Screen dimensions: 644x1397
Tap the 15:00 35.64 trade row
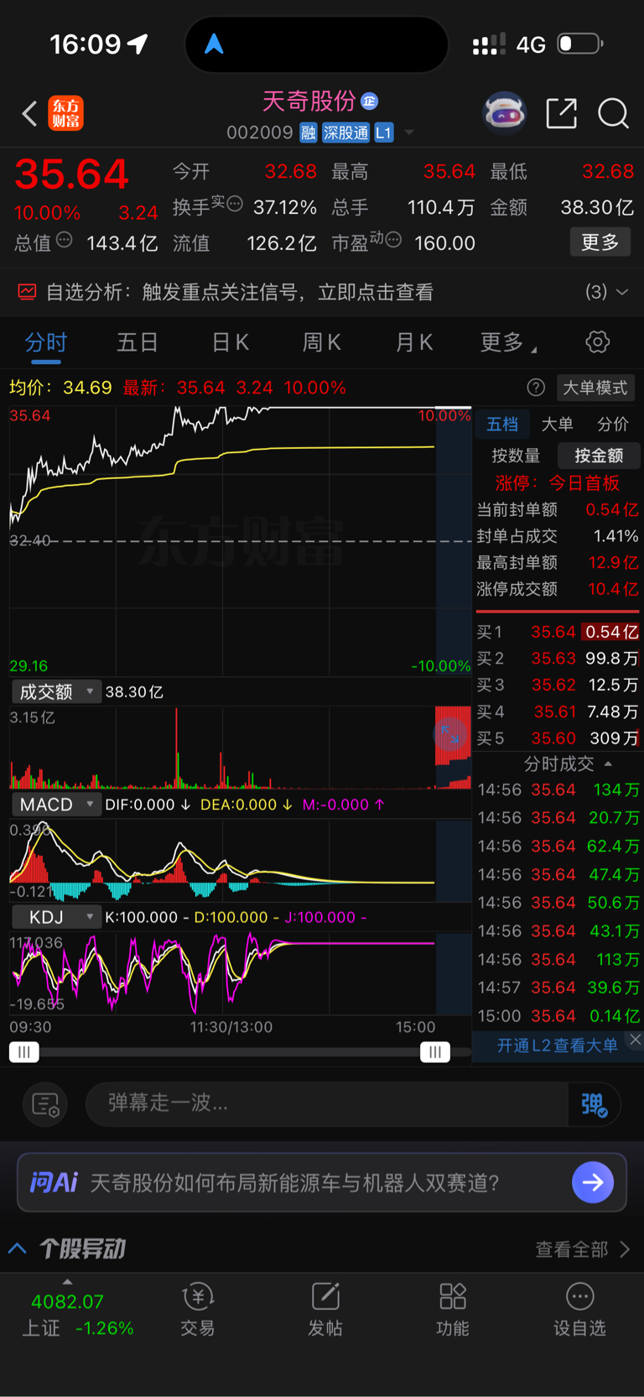[x=558, y=1016]
